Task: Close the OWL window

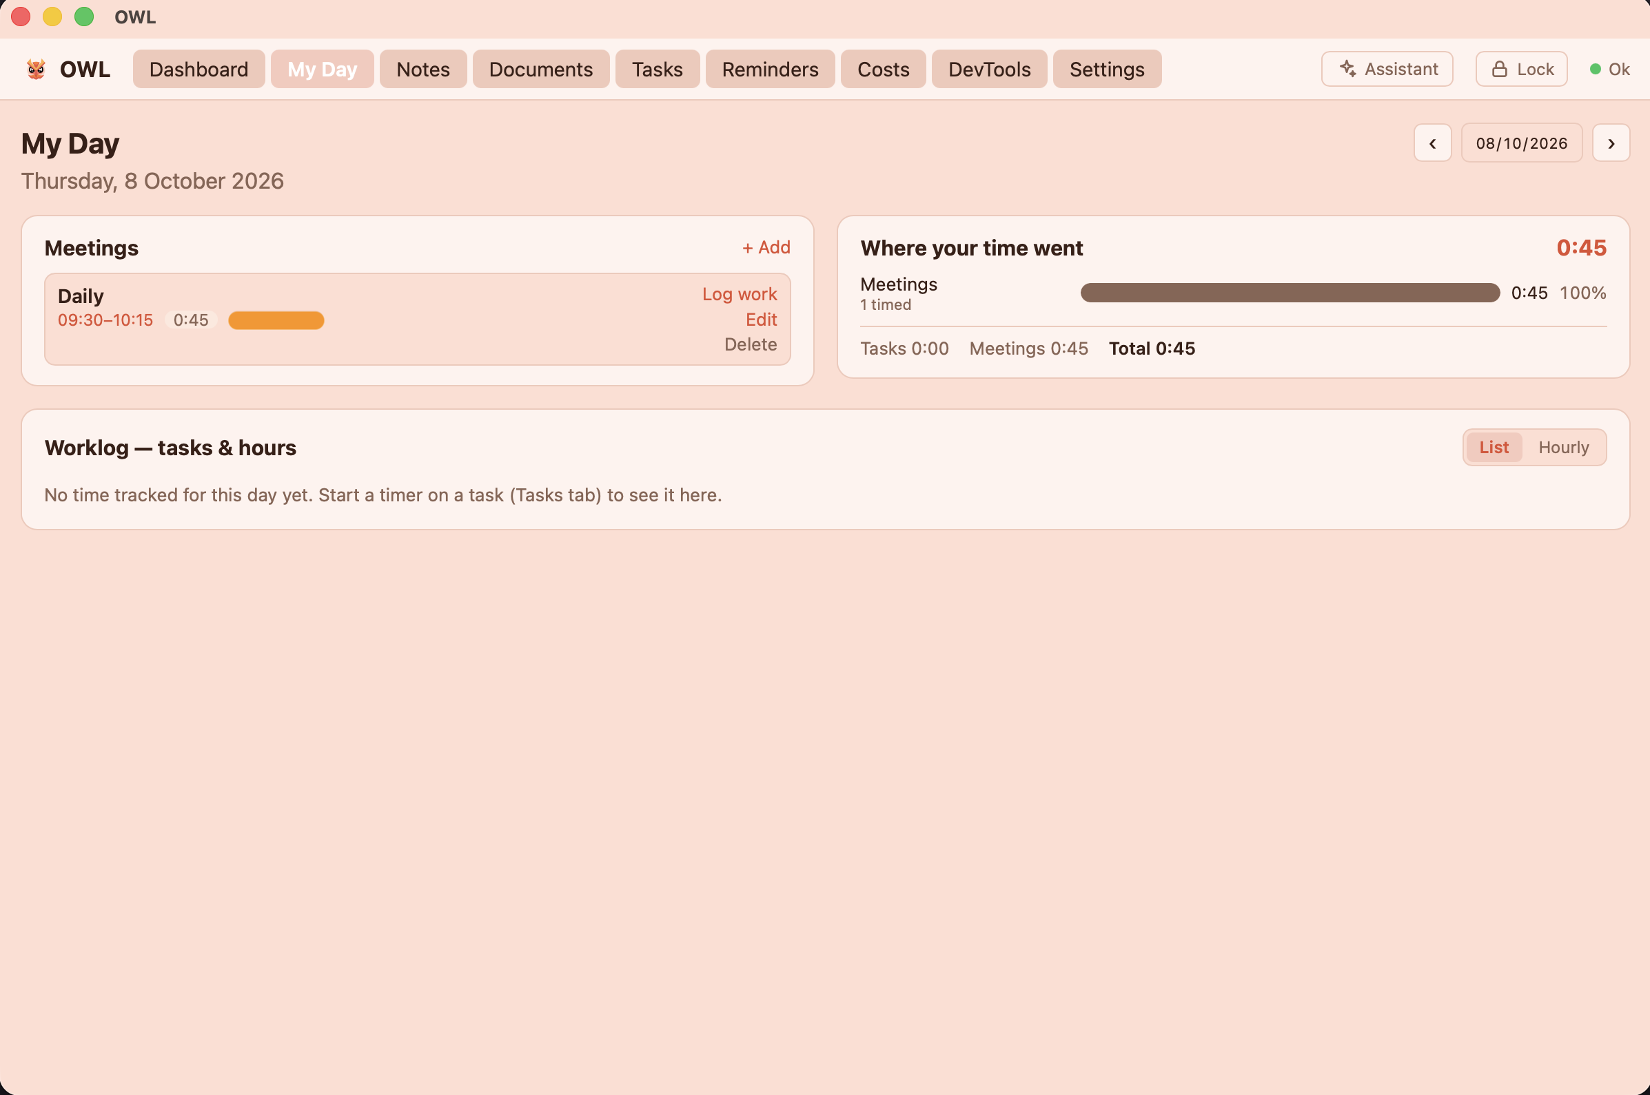Action: [x=21, y=17]
